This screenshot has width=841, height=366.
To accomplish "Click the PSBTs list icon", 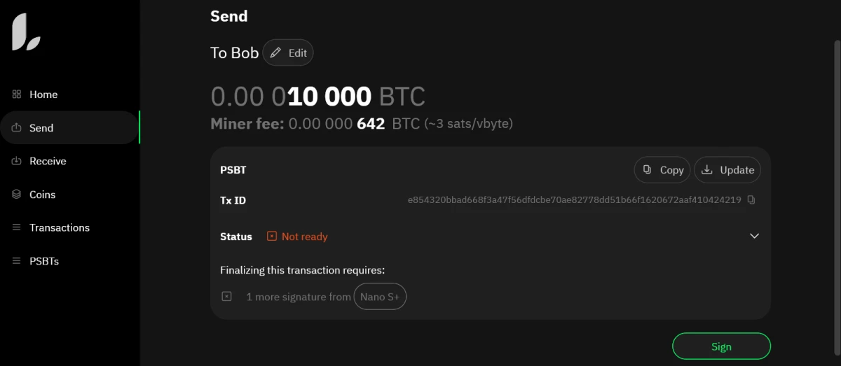I will (x=17, y=261).
